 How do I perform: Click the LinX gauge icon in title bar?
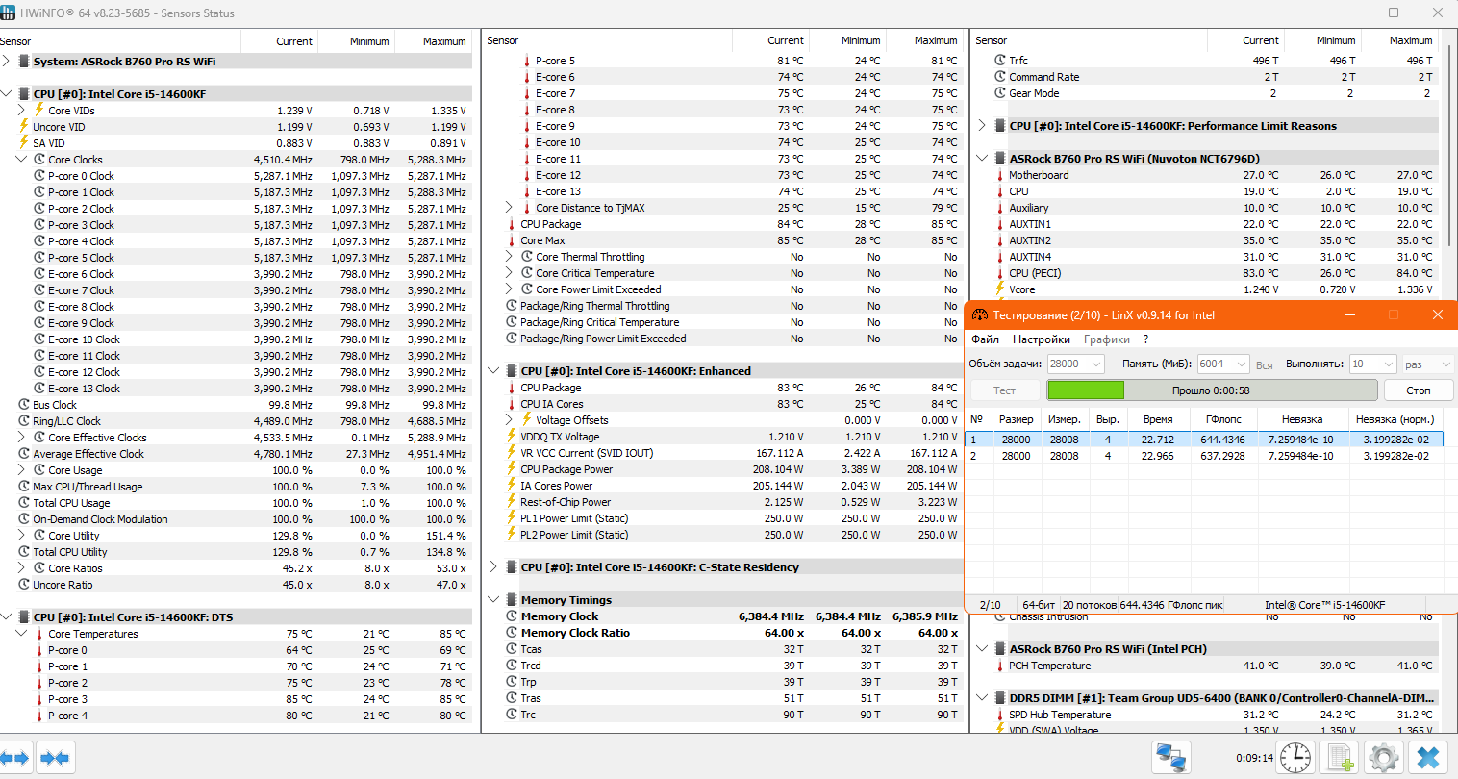980,314
